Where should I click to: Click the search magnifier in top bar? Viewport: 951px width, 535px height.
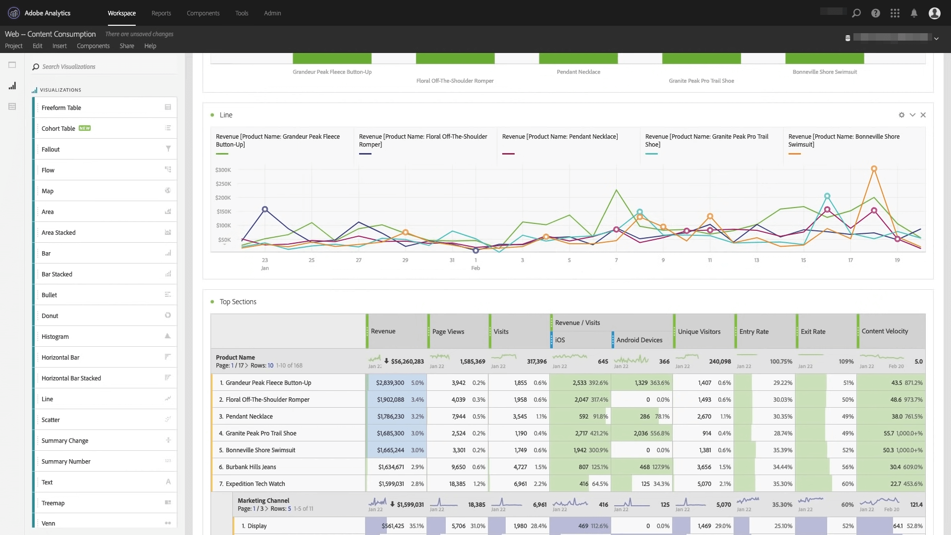(856, 13)
